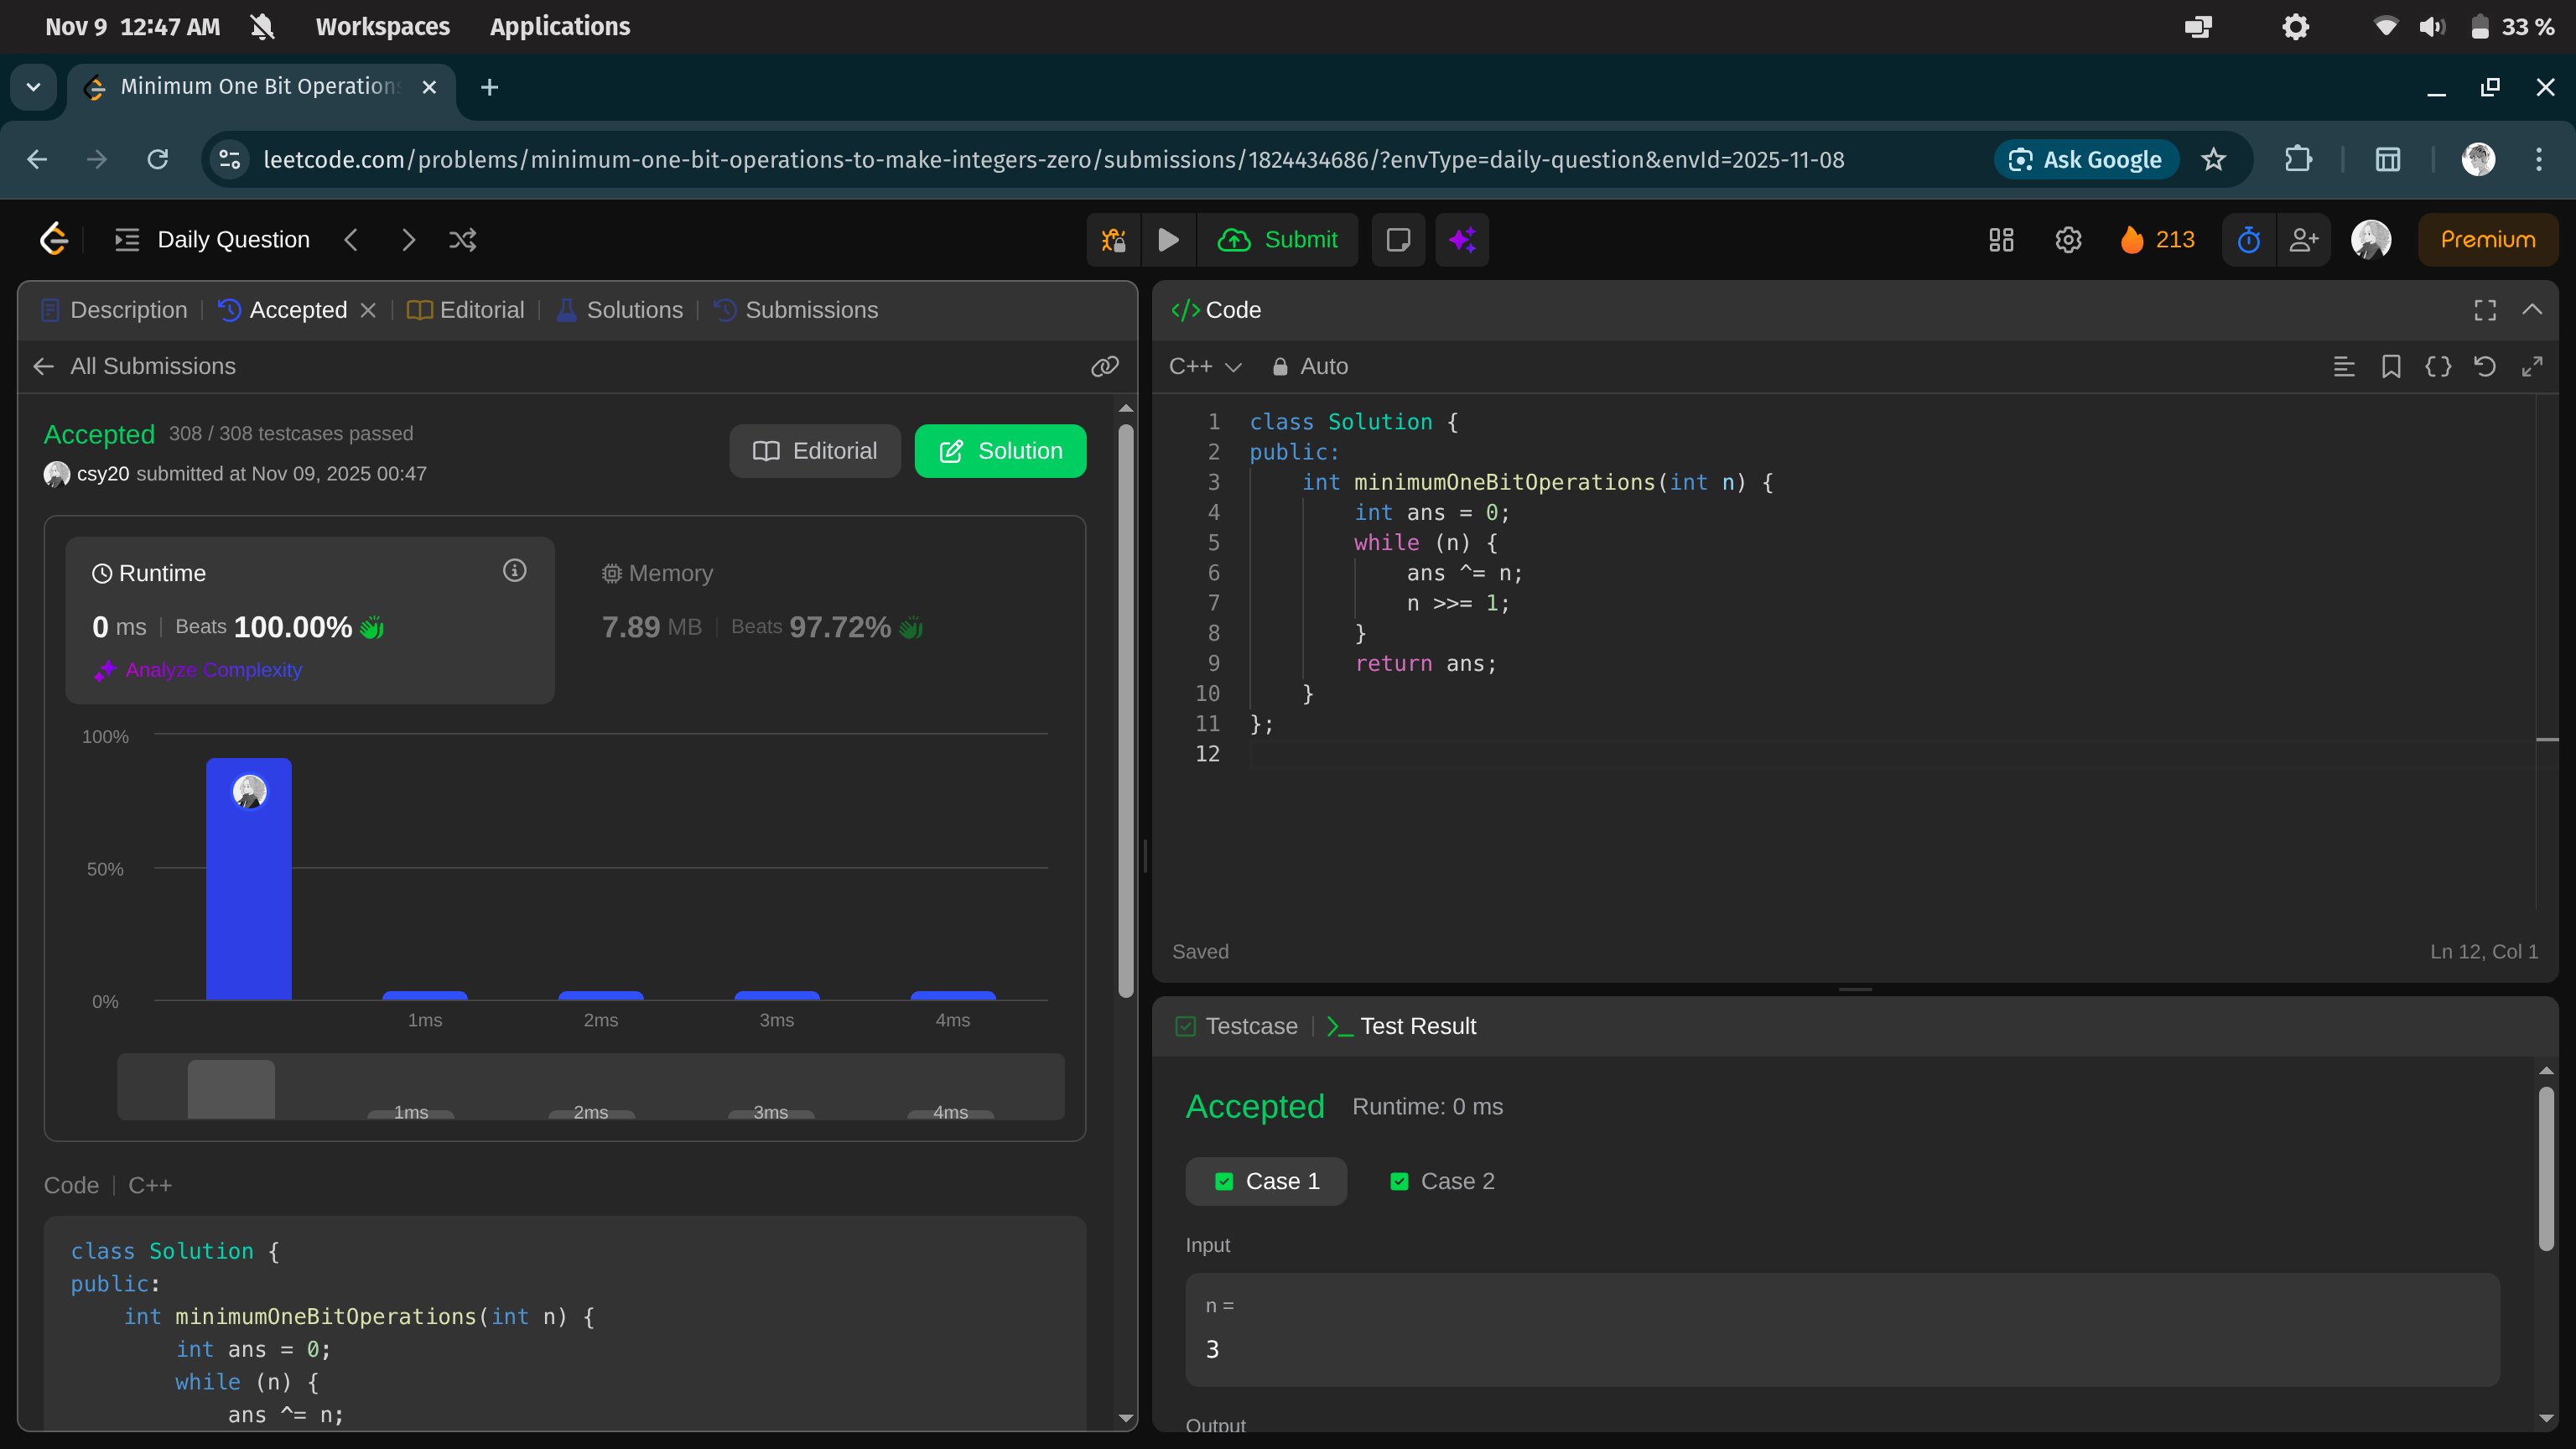Pick a random problem shuffle icon
The image size is (2576, 1449).
point(462,240)
